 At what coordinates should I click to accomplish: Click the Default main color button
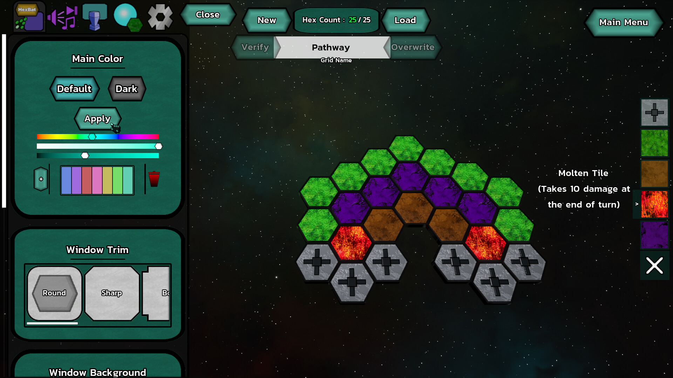click(x=74, y=88)
